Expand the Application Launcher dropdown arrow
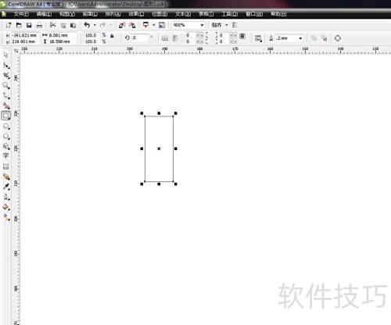 click(153, 25)
